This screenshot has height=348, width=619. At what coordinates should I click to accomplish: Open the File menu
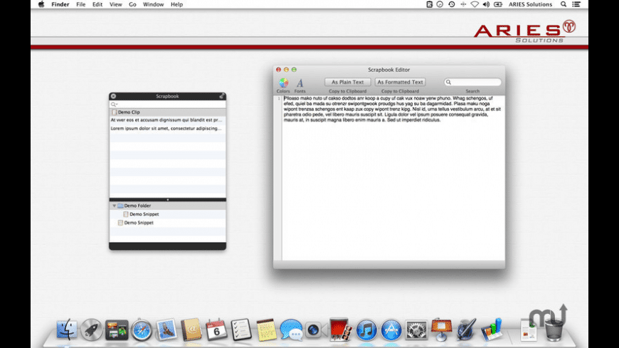[x=81, y=4]
